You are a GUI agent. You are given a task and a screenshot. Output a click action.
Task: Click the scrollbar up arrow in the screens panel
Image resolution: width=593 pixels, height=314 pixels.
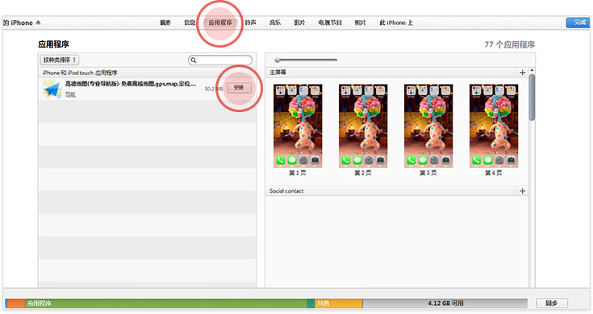532,70
